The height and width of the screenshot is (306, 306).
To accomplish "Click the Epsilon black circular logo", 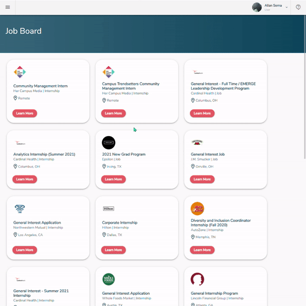I will pyautogui.click(x=109, y=143).
